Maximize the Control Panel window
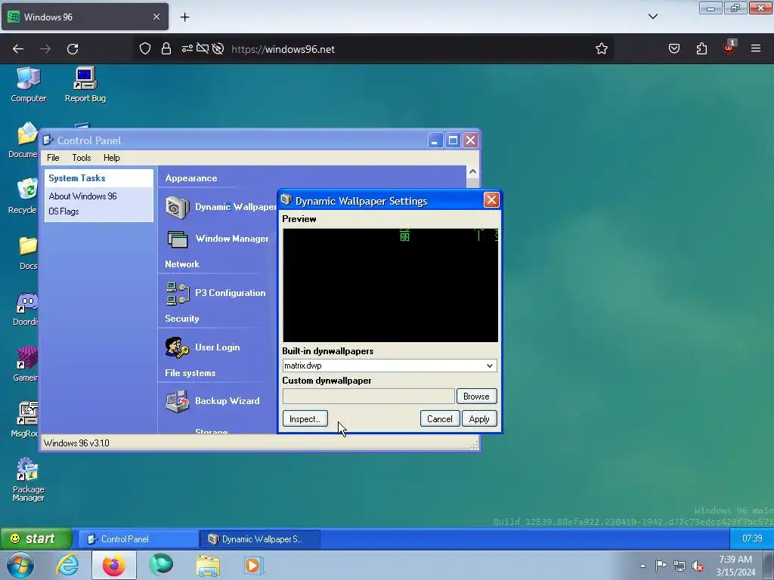Viewport: 774px width, 580px height. pyautogui.click(x=453, y=140)
